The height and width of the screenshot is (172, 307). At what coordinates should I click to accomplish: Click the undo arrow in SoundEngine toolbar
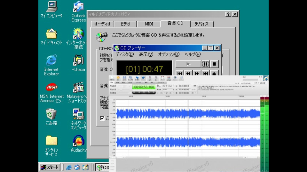click(x=137, y=78)
